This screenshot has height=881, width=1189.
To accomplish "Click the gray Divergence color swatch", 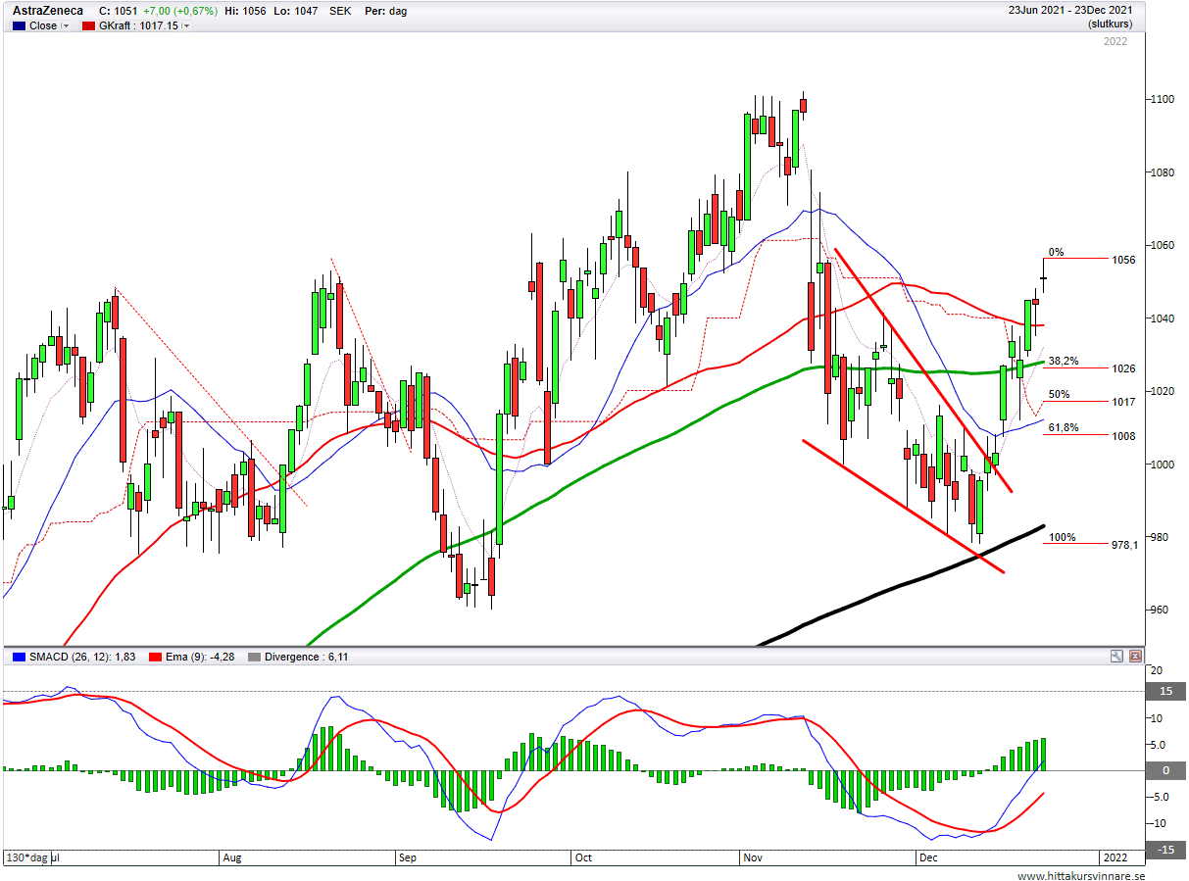I will [x=256, y=657].
